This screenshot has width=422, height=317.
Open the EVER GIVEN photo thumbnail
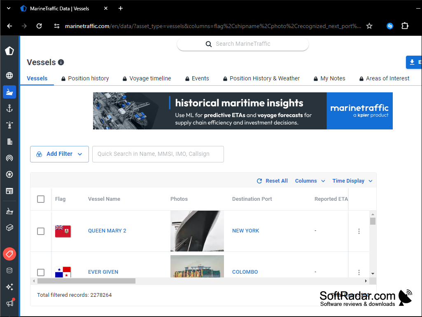point(197,267)
